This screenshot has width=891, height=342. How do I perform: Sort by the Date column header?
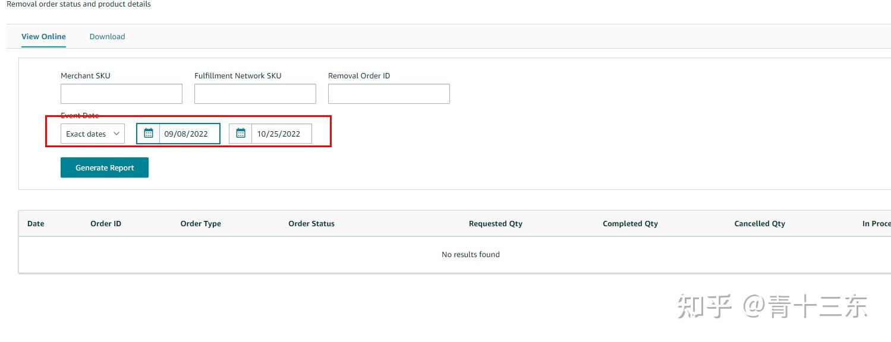pyautogui.click(x=36, y=224)
